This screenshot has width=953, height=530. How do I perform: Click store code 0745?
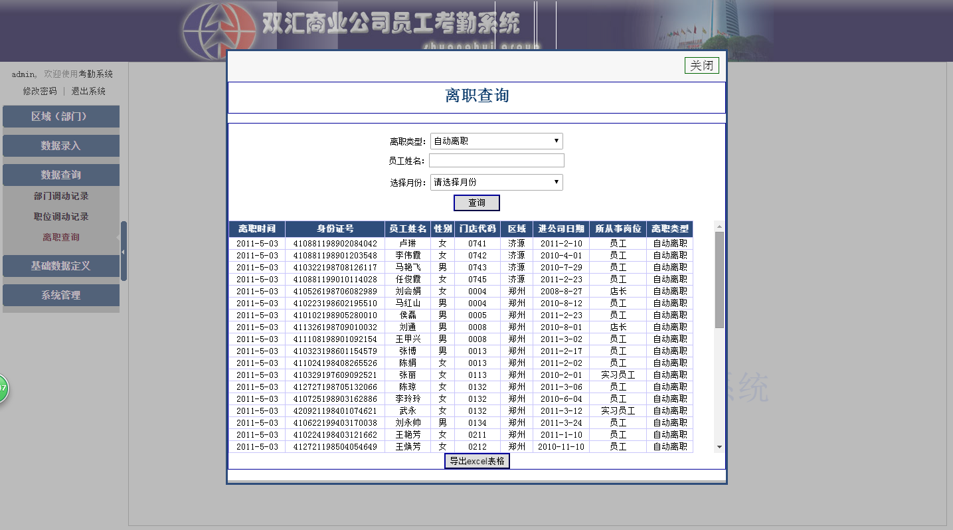click(x=477, y=280)
